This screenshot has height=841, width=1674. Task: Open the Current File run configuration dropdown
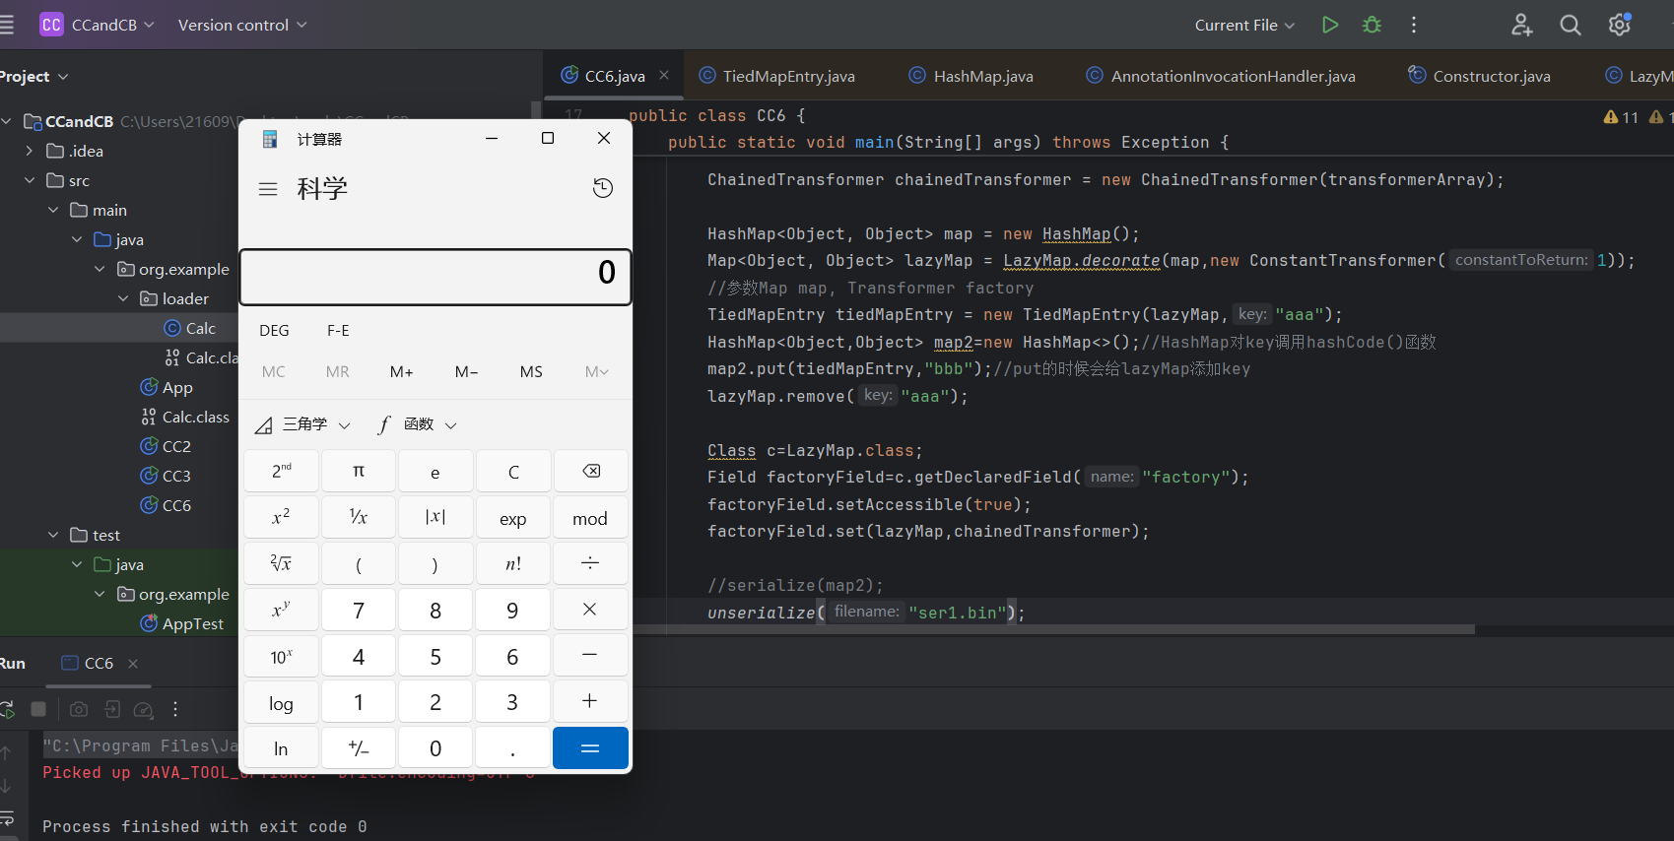1244,25
